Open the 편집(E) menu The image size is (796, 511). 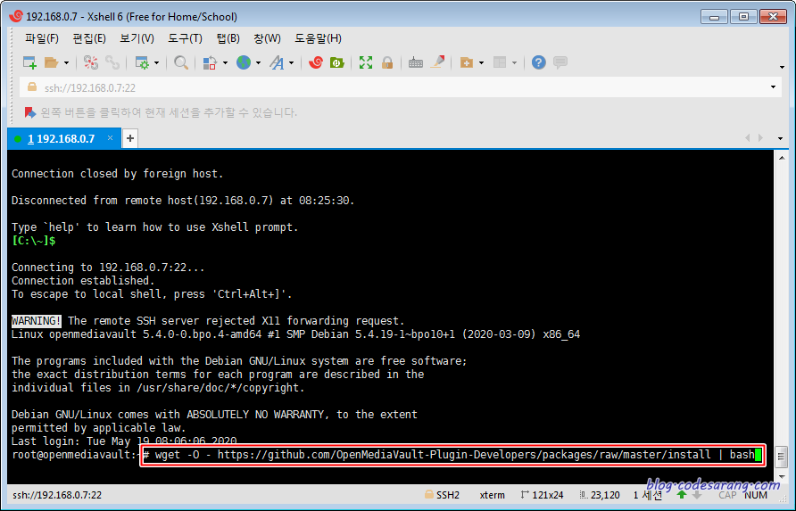[89, 38]
